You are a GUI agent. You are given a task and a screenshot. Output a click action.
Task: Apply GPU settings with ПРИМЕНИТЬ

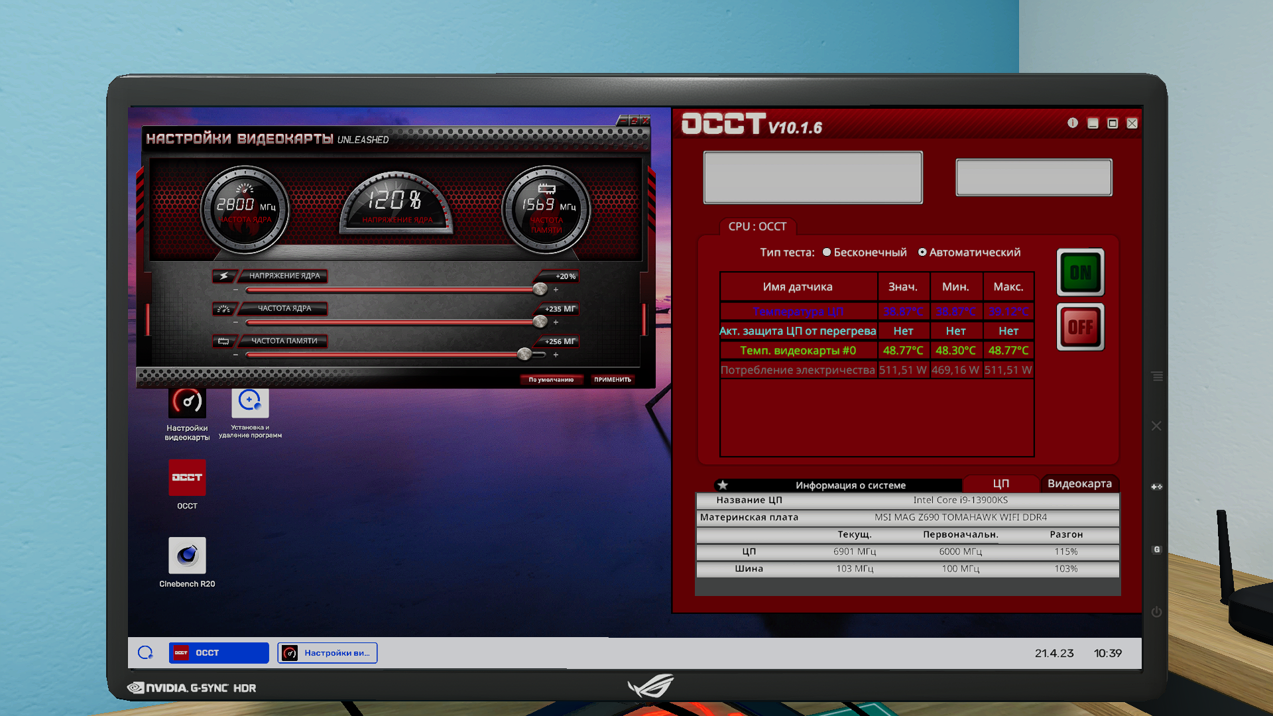pos(613,380)
